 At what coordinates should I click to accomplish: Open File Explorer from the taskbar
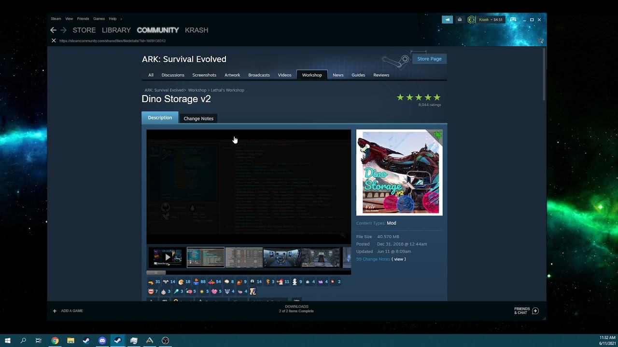(70, 340)
